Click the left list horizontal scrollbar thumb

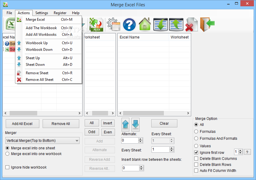(x=23, y=113)
